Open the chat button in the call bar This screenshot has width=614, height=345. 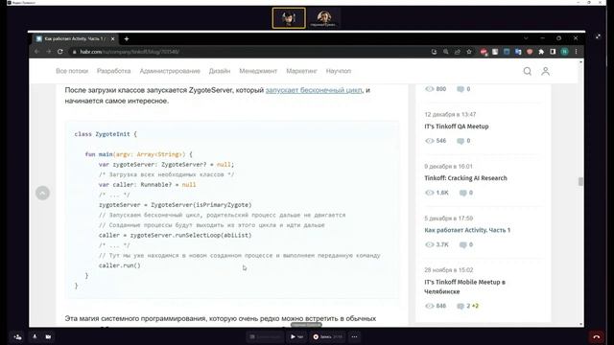coord(296,336)
